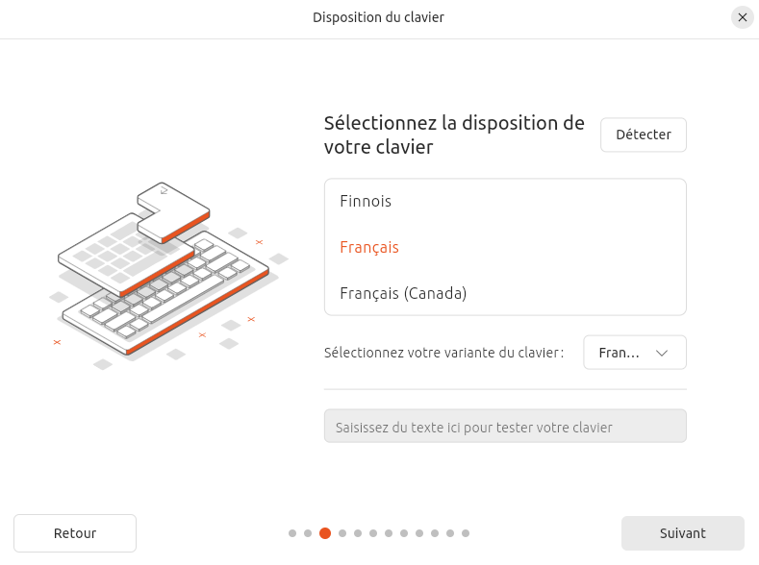
Task: Click the second page indicator dot
Action: (308, 533)
